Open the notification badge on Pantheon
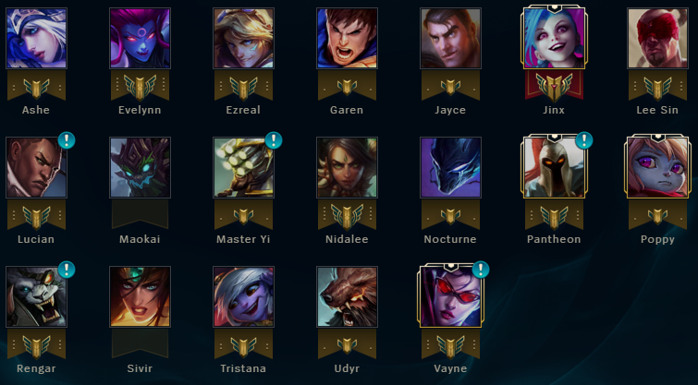 584,140
